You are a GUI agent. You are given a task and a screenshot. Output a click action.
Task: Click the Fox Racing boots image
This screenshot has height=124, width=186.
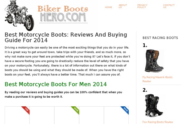154,105
